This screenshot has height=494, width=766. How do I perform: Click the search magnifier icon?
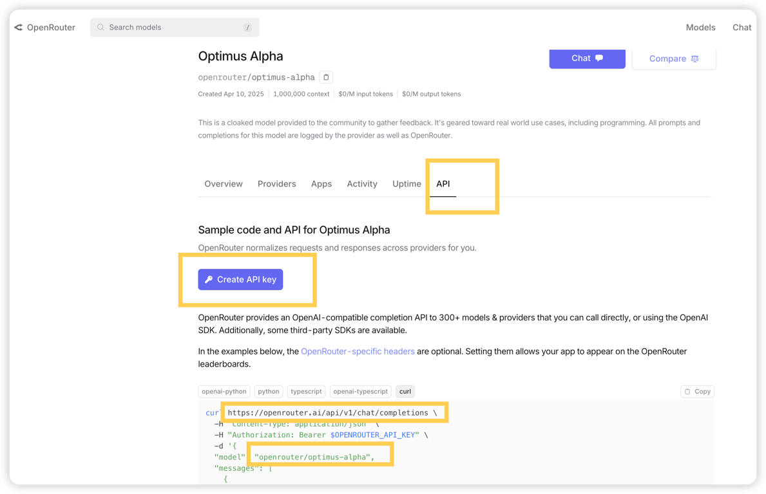[101, 28]
